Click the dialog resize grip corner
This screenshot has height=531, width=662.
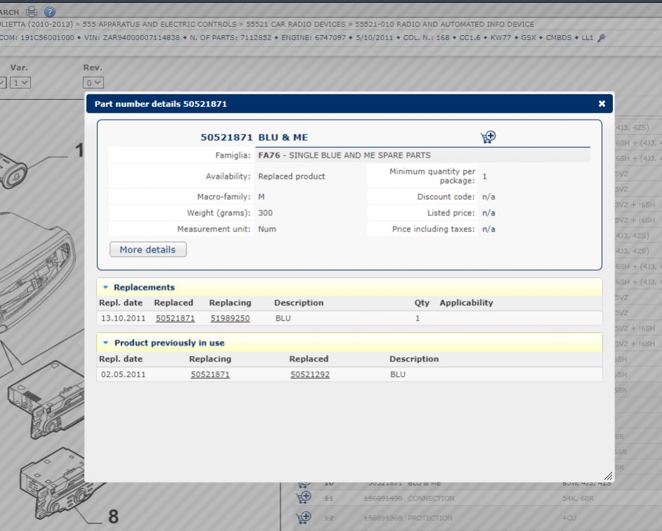608,476
